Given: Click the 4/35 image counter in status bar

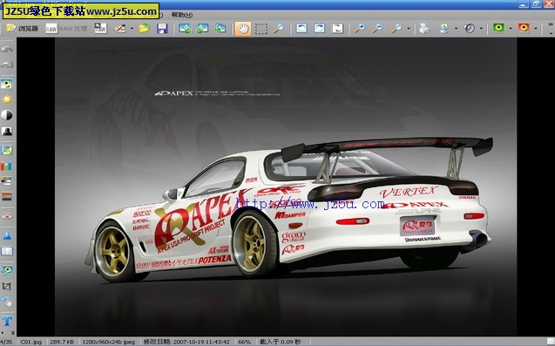Looking at the screenshot, I should coord(7,343).
